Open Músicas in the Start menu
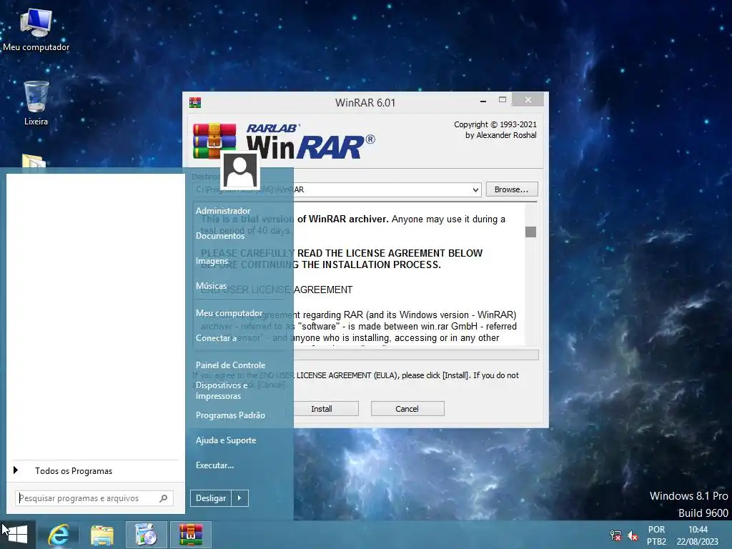 click(x=211, y=286)
